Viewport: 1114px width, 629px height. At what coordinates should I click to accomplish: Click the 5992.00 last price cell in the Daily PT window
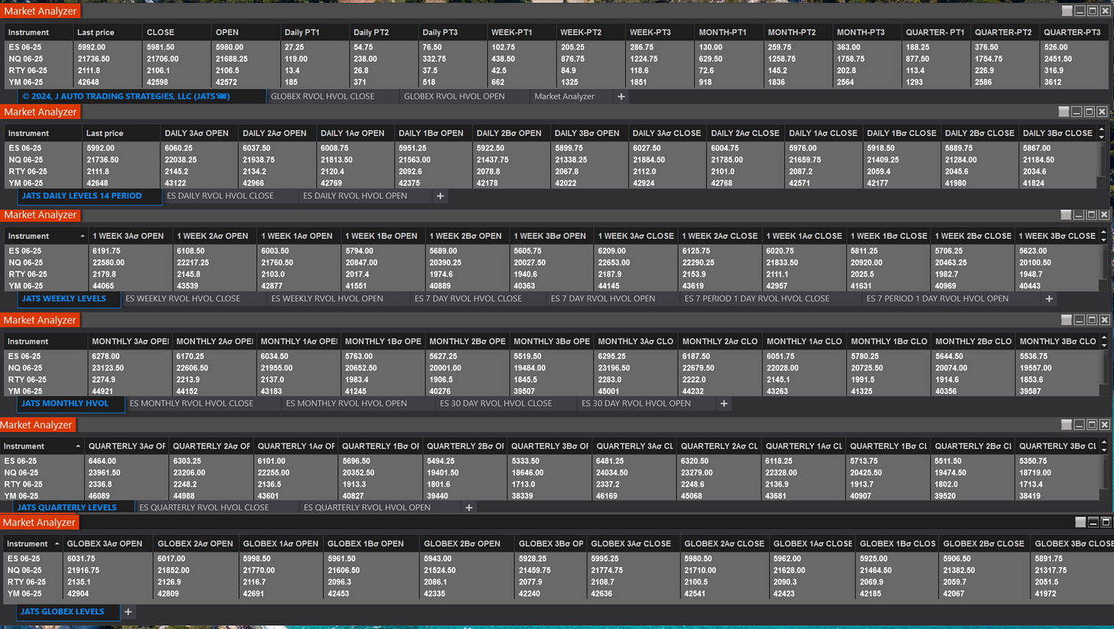pos(107,47)
